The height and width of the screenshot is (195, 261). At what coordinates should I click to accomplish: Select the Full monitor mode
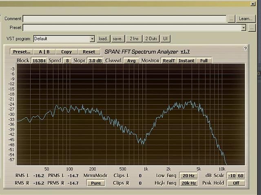204,61
